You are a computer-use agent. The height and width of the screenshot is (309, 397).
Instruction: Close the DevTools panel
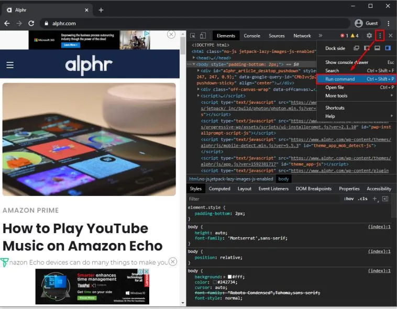coord(391,36)
